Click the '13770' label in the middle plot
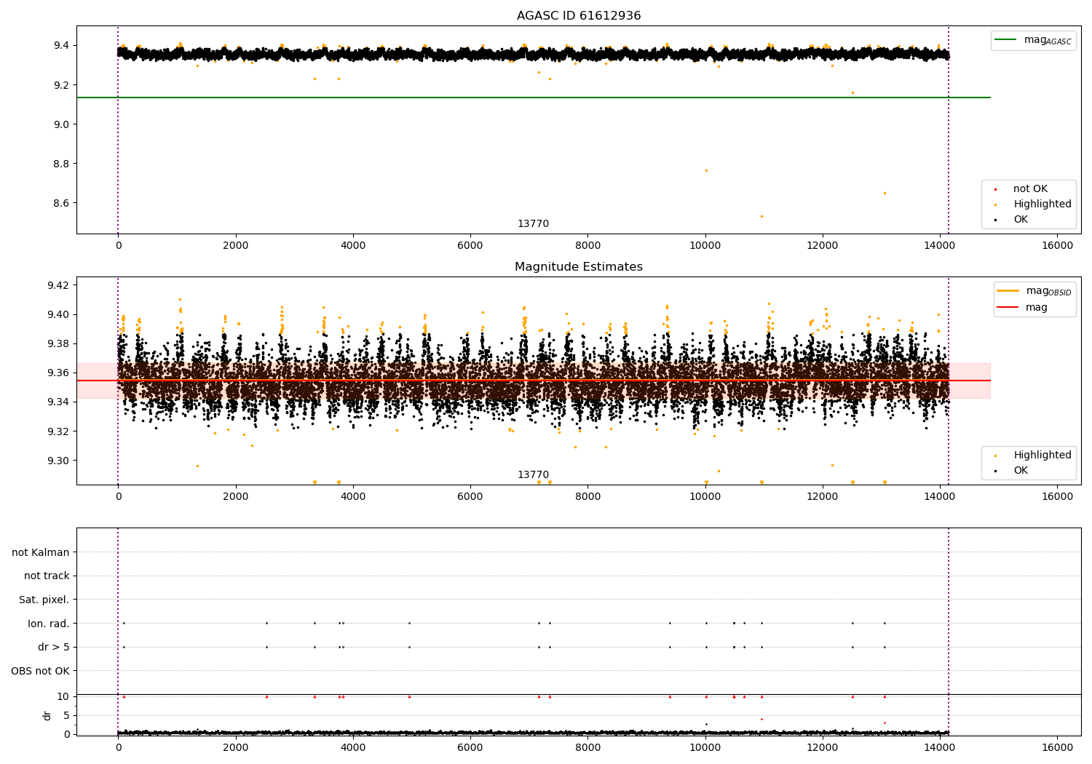Image resolution: width=1092 pixels, height=764 pixels. (x=534, y=475)
